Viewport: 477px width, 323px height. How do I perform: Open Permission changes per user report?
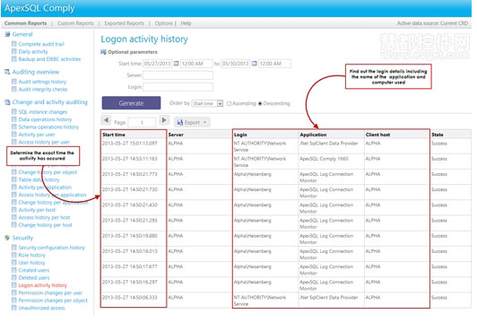pos(50,292)
